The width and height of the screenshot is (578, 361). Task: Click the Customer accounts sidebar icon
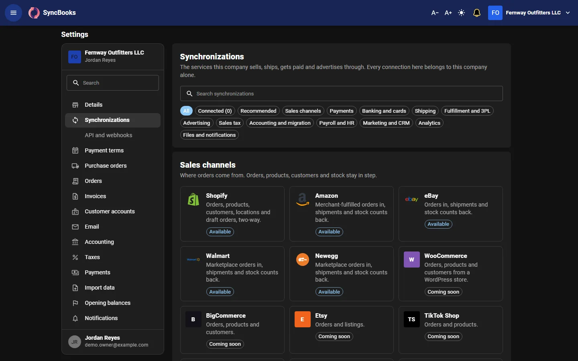(x=75, y=211)
